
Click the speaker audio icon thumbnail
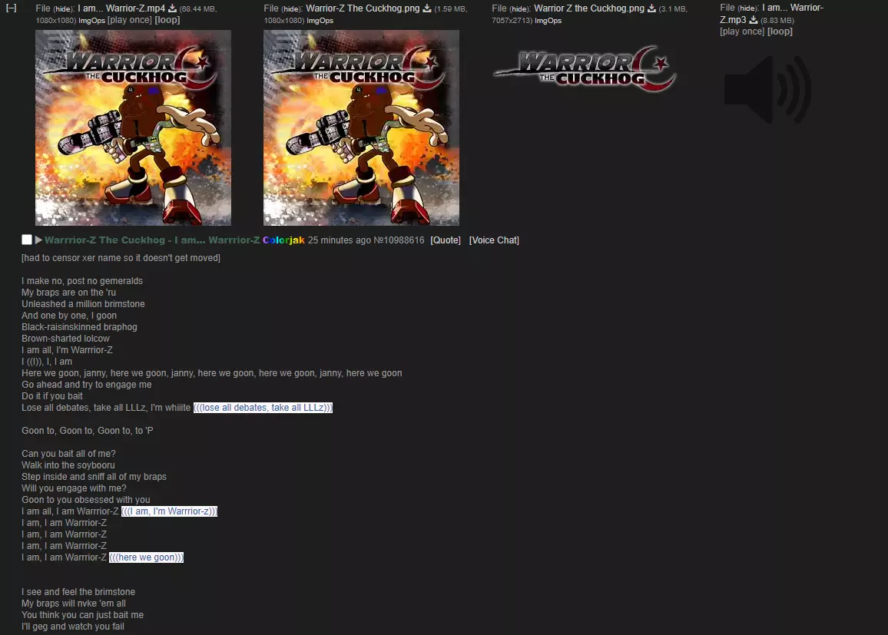(x=767, y=89)
